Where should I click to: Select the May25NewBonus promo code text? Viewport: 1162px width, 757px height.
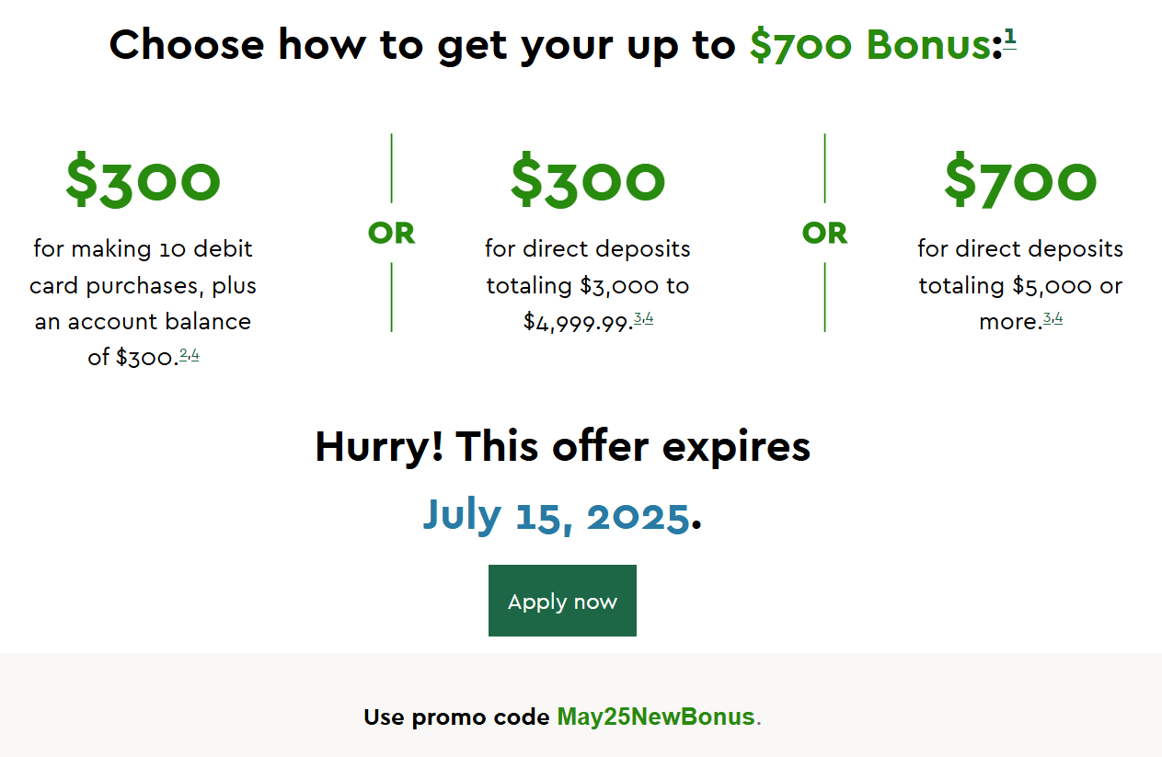point(656,717)
